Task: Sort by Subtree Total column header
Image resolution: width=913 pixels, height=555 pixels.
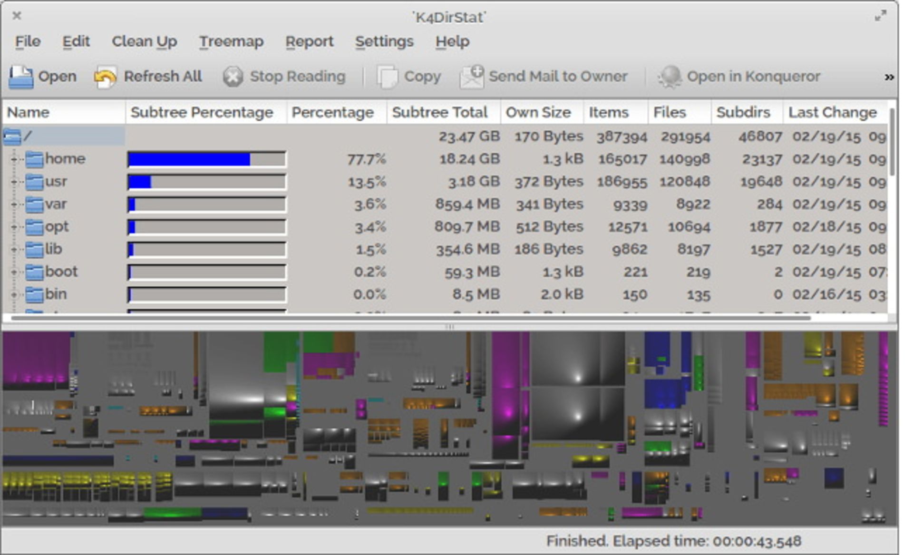Action: (444, 112)
